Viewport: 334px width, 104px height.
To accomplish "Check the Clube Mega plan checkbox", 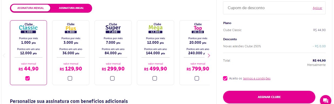I will coord(155,78).
